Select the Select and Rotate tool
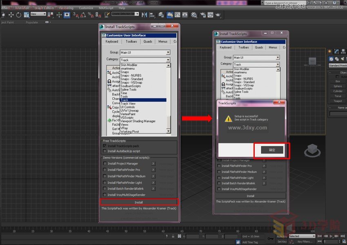The width and height of the screenshot is (347, 245). coord(19,15)
